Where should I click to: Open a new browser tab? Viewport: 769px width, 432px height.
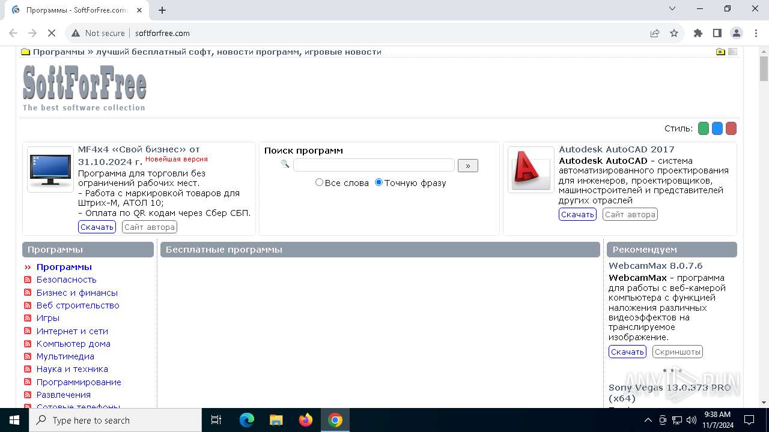pos(162,10)
